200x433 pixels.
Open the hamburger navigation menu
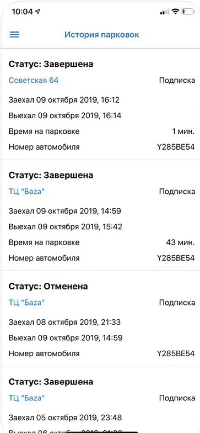(14, 34)
